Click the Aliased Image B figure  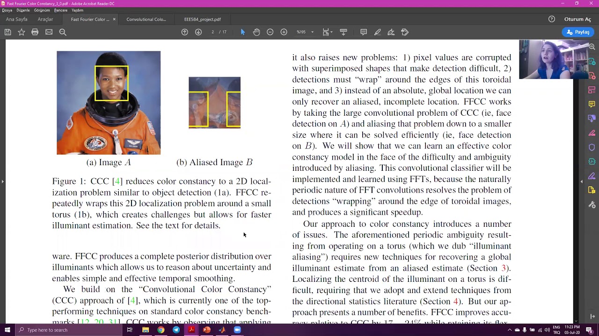point(214,103)
